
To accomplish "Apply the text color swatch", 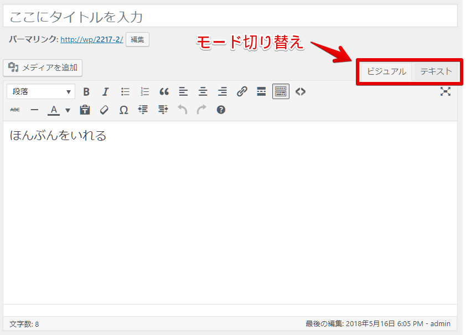I will pos(54,110).
